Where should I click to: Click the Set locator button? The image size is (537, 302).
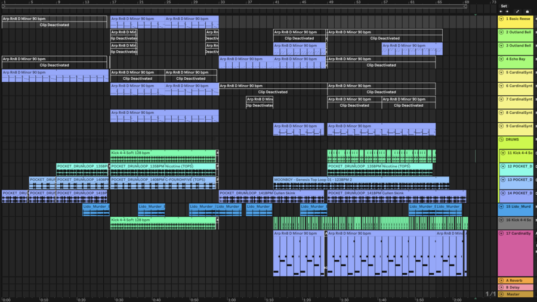coord(504,6)
